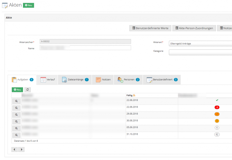Open details of task due 05.09.2018
Image resolution: width=232 pixels, height=160 pixels.
click(16, 128)
